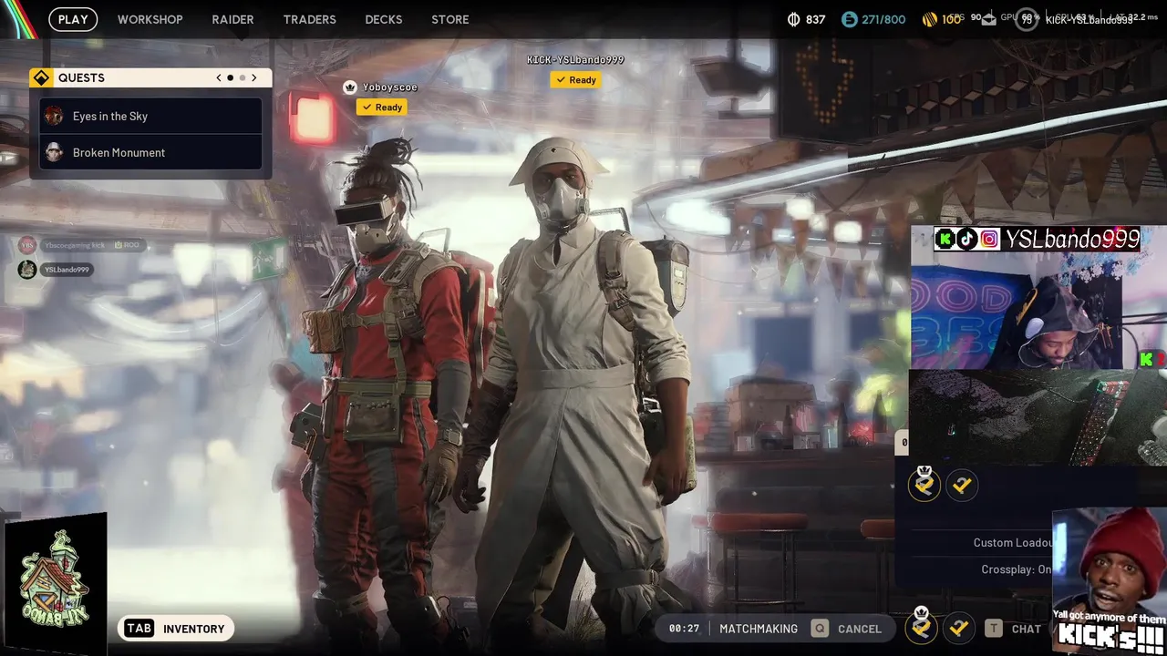Go to the TRADERS tab
Viewport: 1167px width, 656px height.
(309, 19)
